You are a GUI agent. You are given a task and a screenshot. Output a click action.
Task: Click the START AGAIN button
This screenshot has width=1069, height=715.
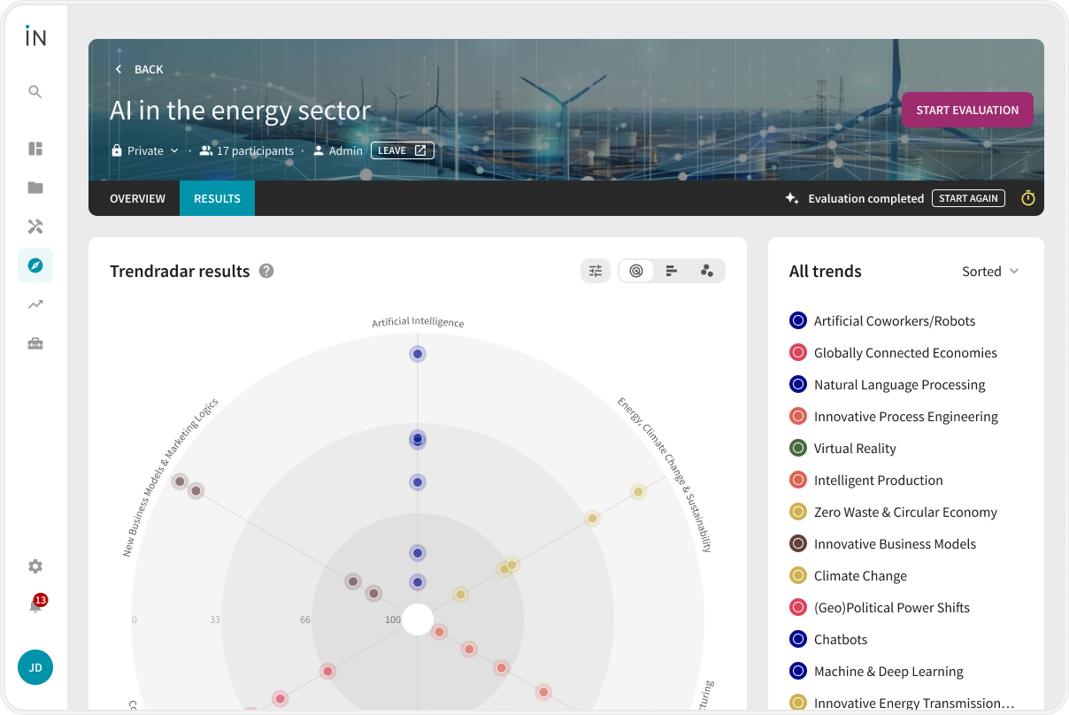tap(968, 198)
